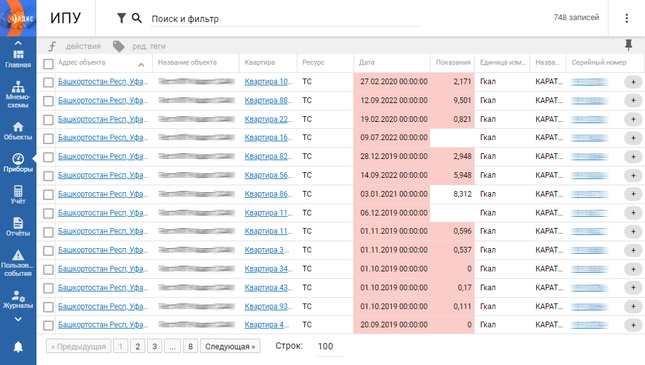645x365 pixels.
Task: Check the row dated 20.09.2019
Action: click(x=48, y=325)
